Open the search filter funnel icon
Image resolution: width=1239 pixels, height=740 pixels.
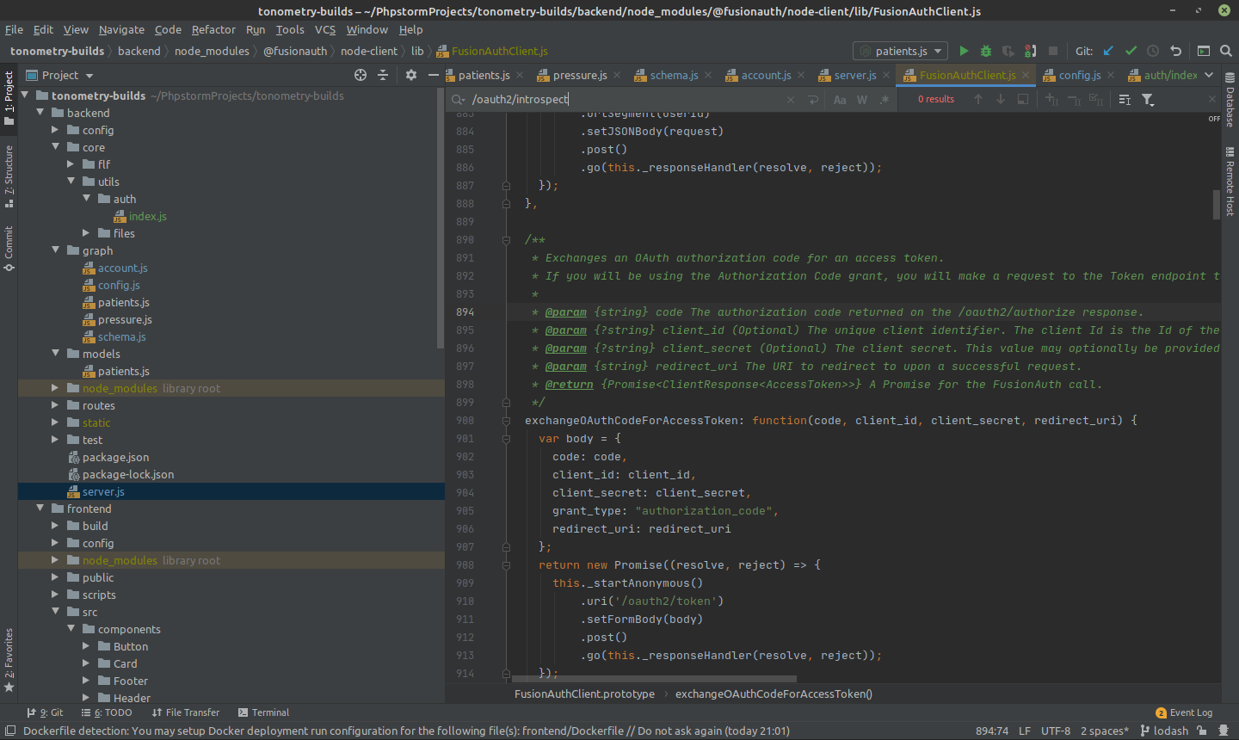tap(1148, 100)
